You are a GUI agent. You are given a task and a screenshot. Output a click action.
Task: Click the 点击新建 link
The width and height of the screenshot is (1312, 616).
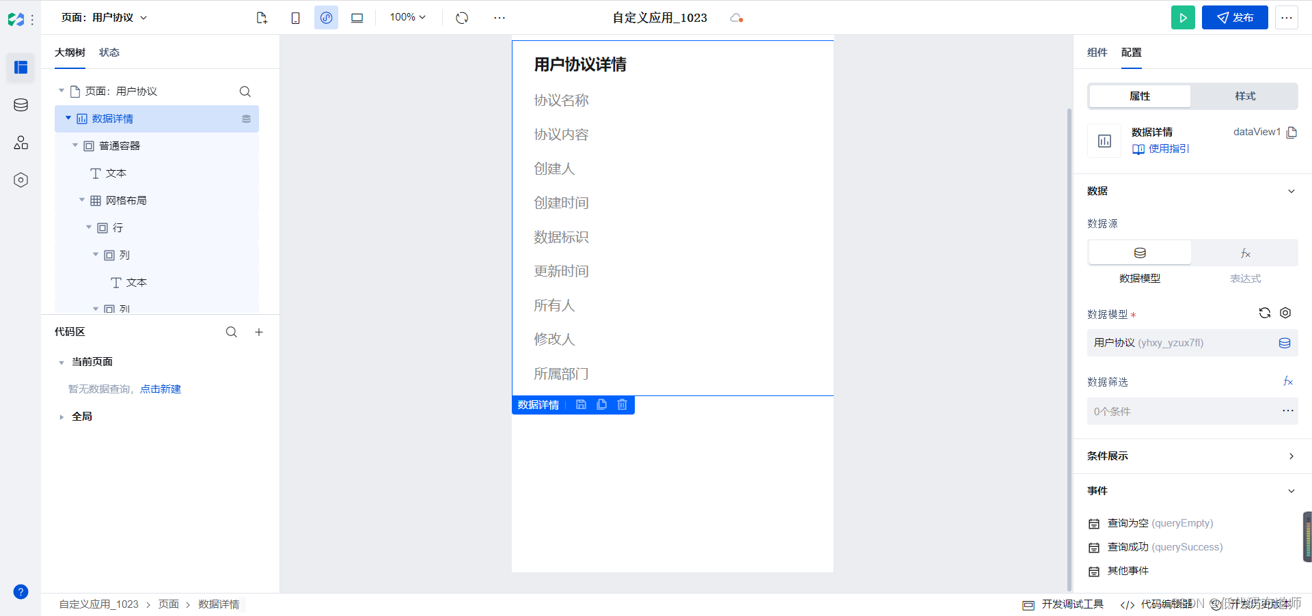(x=161, y=389)
